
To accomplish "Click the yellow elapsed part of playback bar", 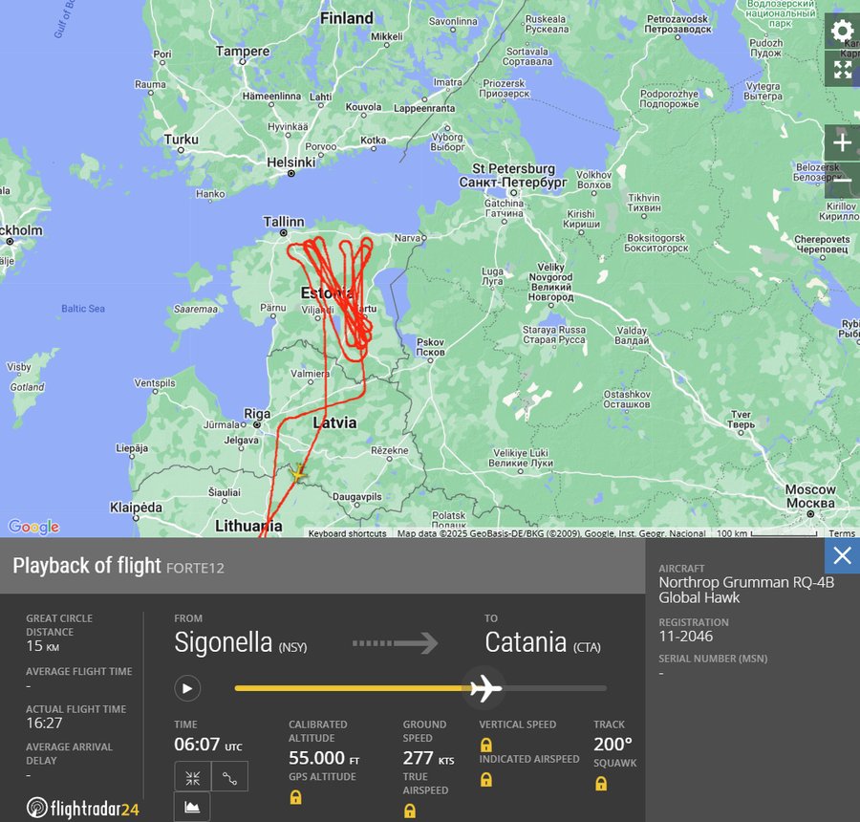I will point(351,688).
